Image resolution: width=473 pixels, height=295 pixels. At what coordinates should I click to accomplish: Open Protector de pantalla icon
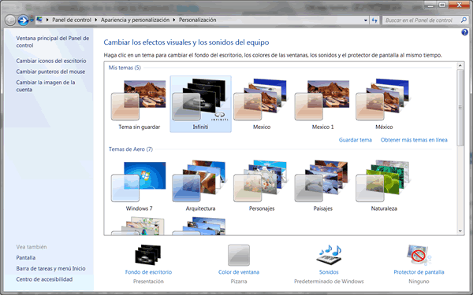pos(419,255)
